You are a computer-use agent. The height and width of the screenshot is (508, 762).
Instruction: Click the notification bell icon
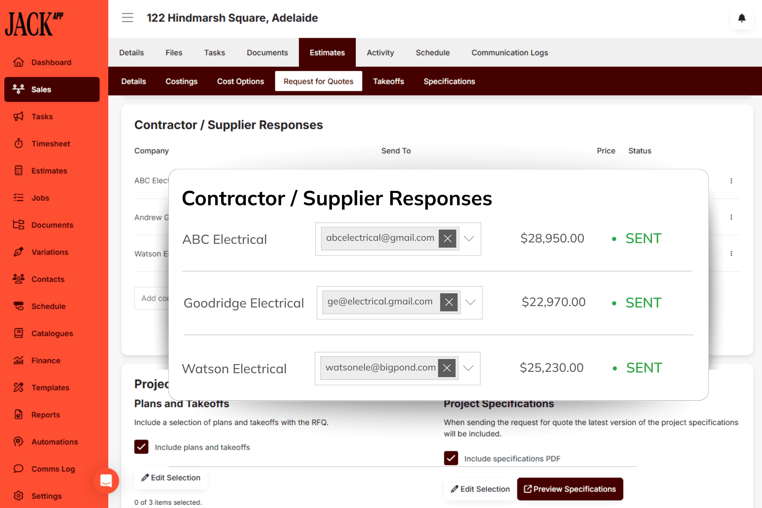coord(742,18)
